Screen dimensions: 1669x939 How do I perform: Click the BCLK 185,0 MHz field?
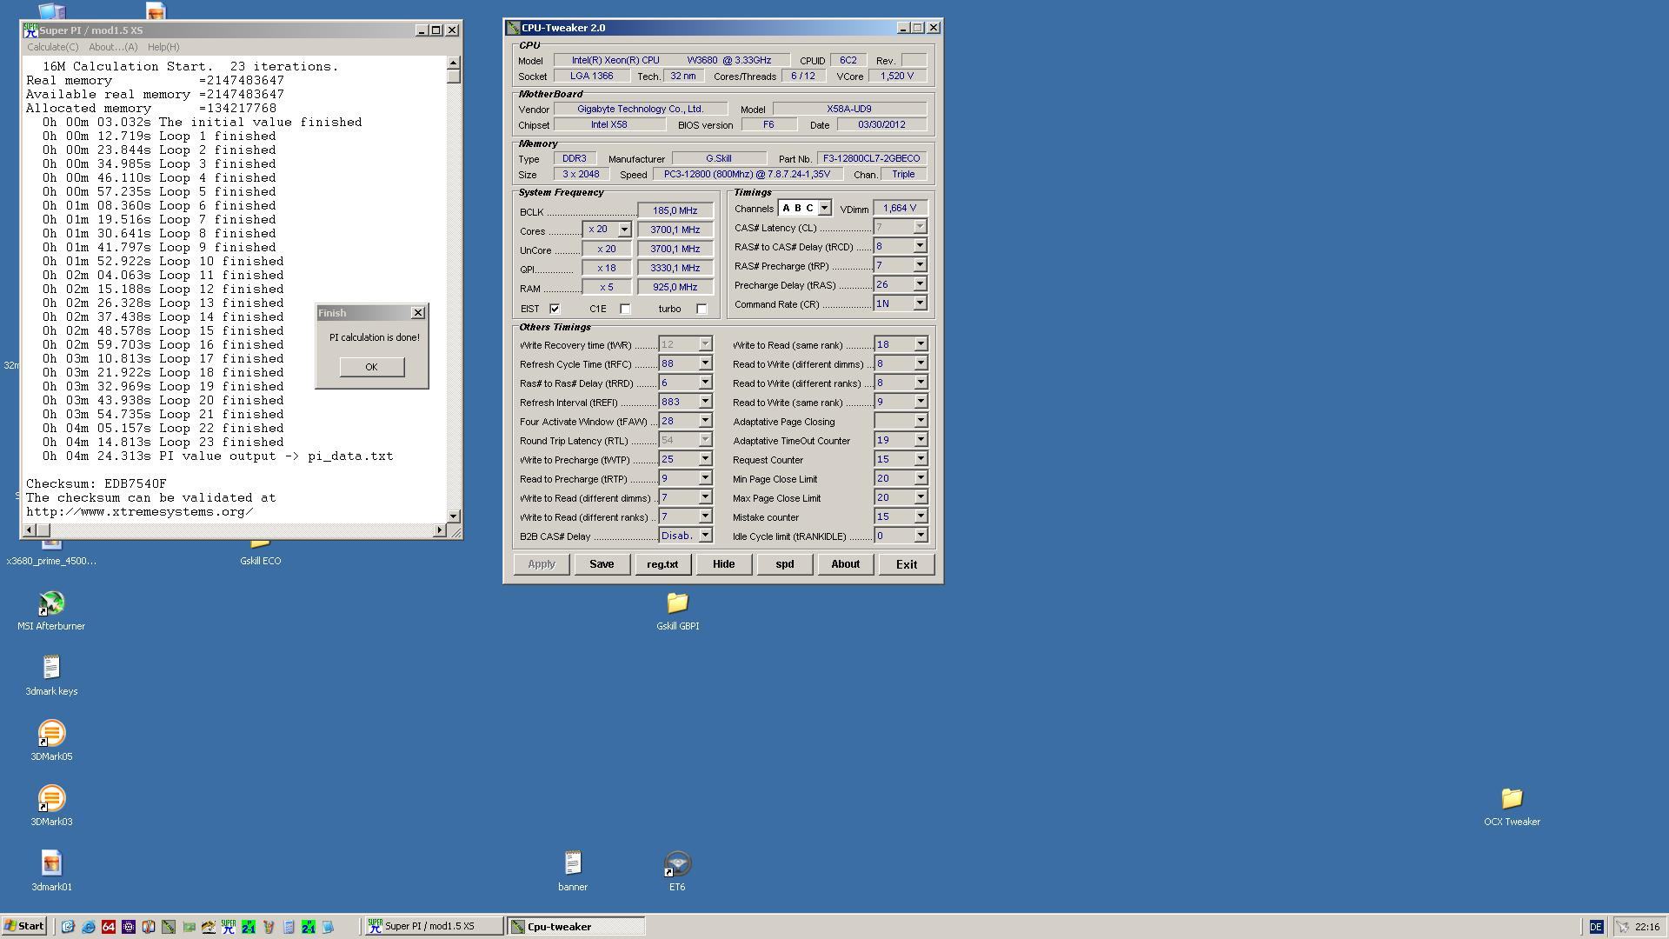pyautogui.click(x=675, y=210)
